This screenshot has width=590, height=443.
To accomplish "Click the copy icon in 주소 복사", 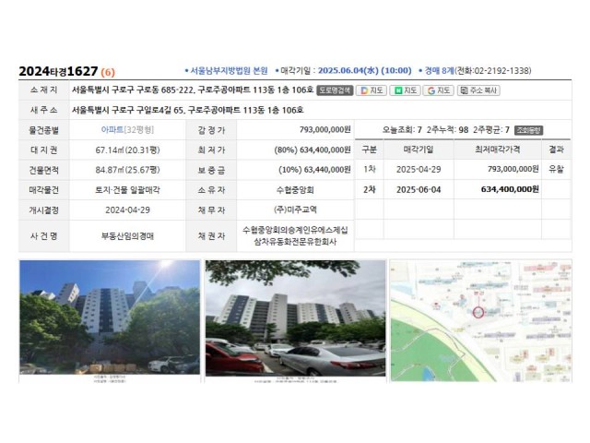I will pyautogui.click(x=465, y=90).
